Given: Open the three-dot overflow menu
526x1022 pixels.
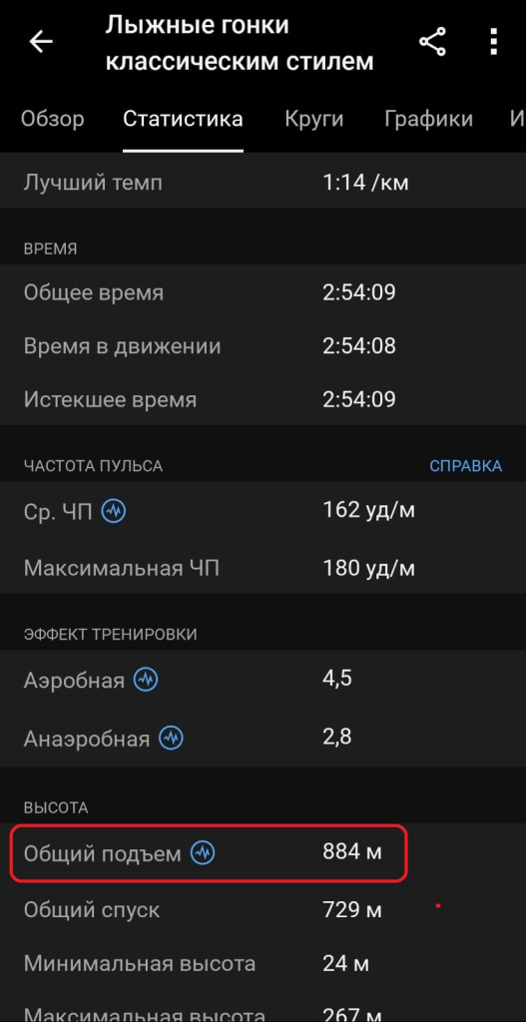Looking at the screenshot, I should coord(493,42).
